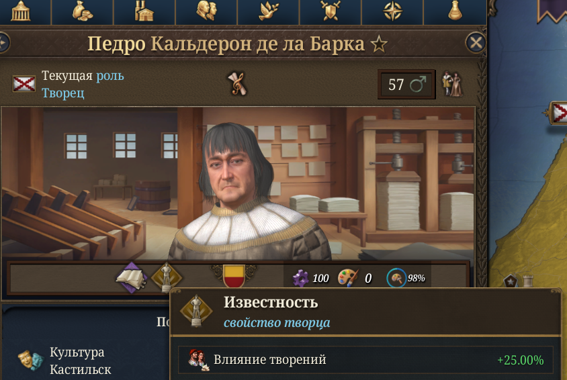Image resolution: width=567 pixels, height=380 pixels.
Task: Open the production factory buildings tab
Action: [144, 11]
